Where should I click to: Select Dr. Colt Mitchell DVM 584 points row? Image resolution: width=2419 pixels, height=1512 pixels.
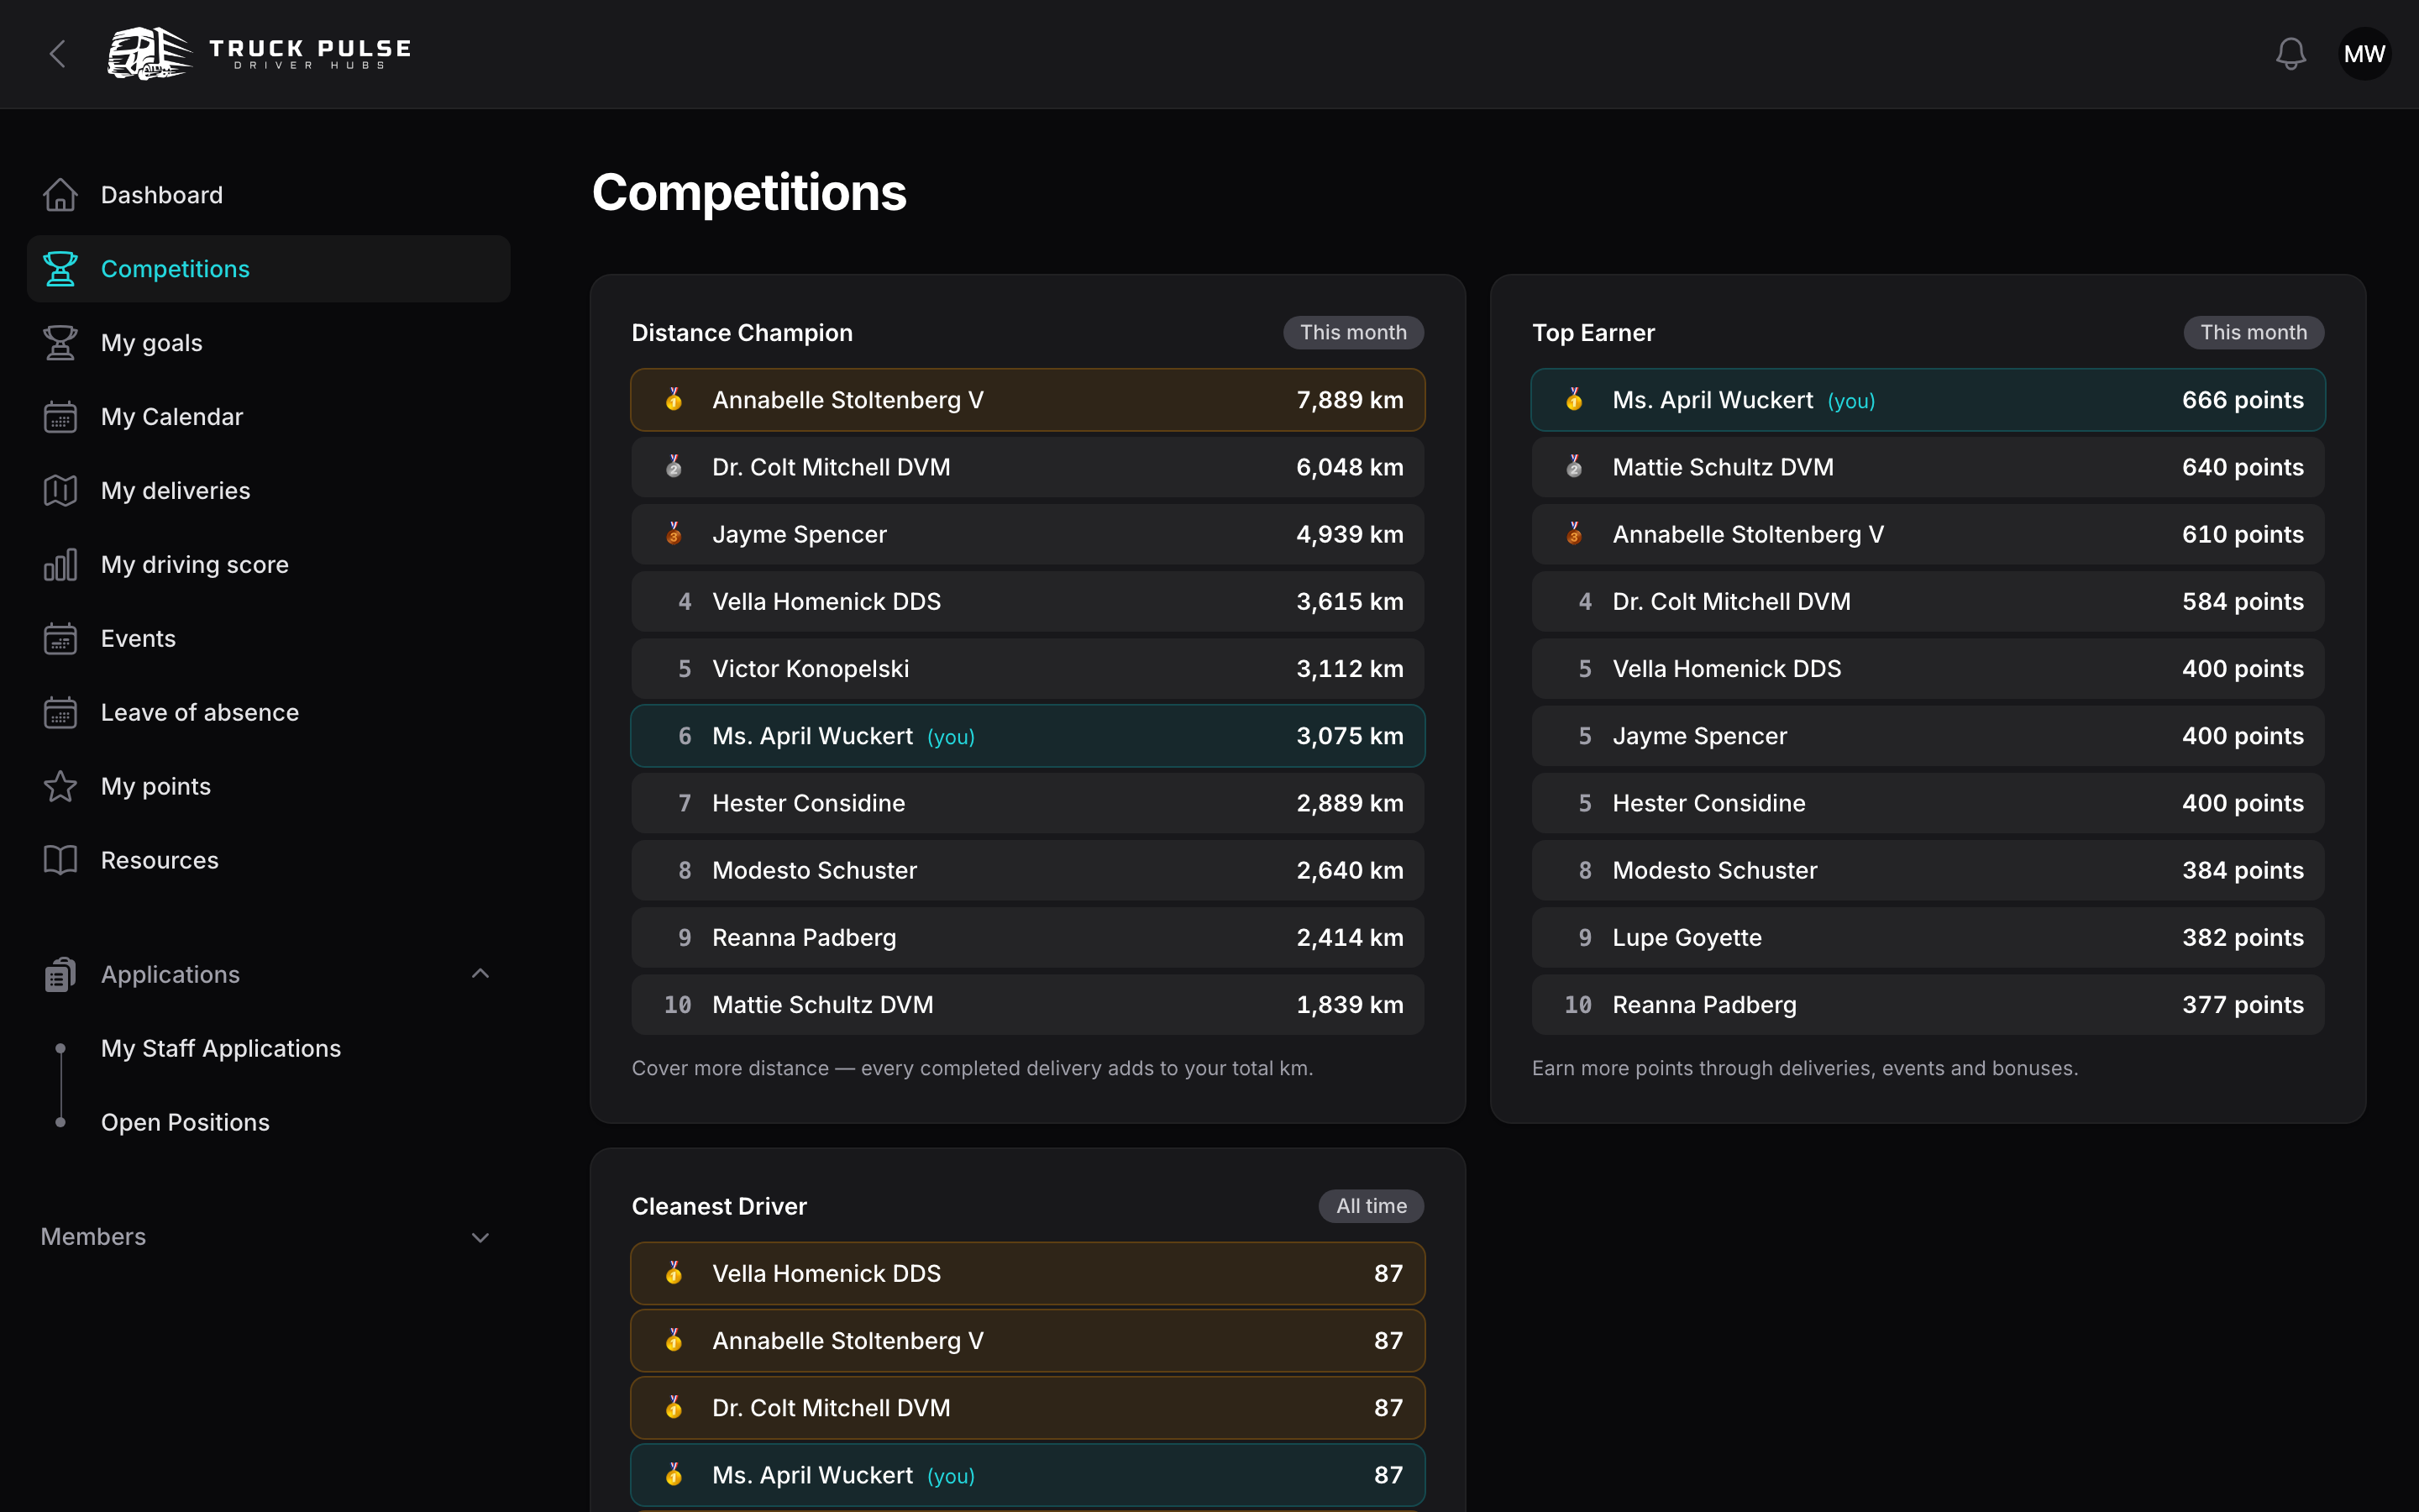[x=1928, y=602]
